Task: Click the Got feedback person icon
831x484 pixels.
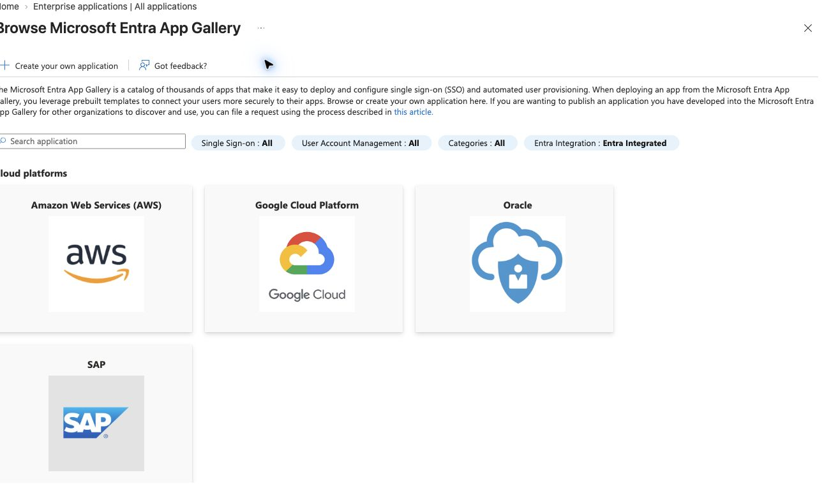Action: pos(144,66)
